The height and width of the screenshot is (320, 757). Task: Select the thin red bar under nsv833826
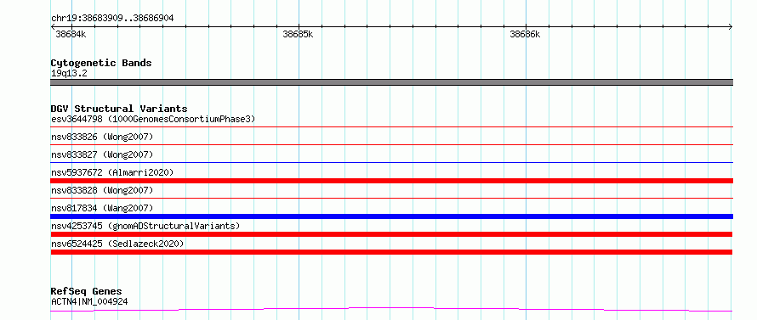[x=391, y=144]
